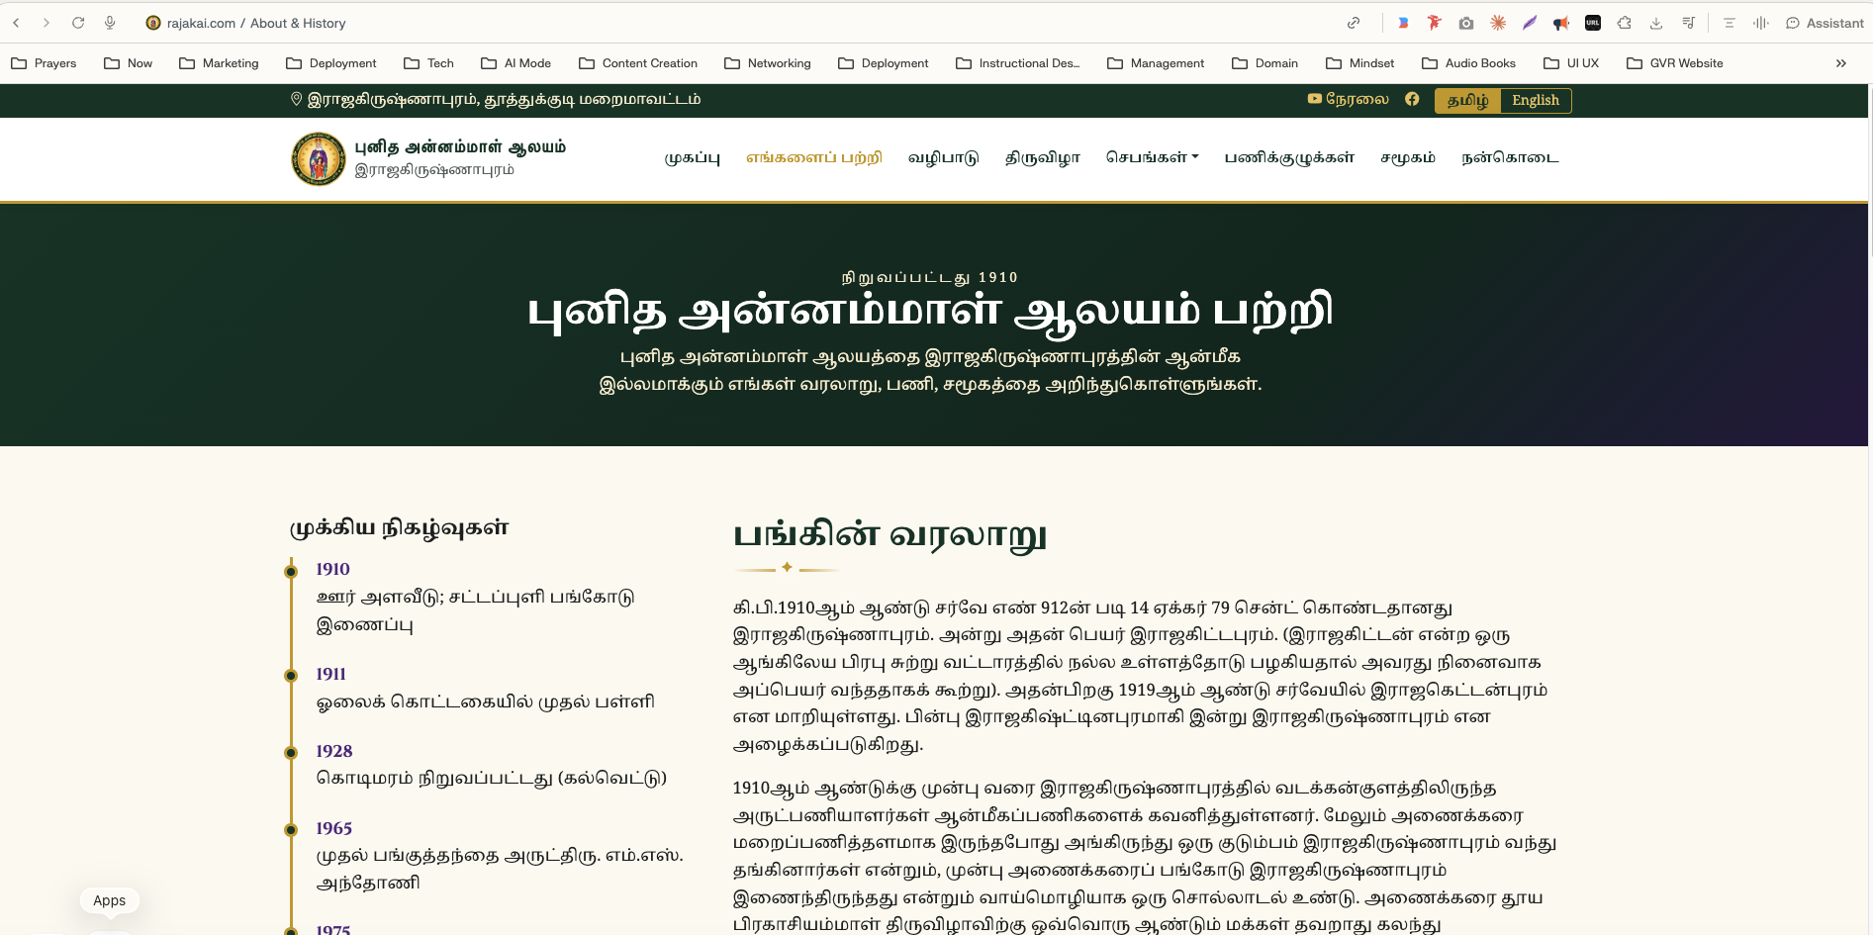Open the AI Mode bookmark folder
This screenshot has height=935, width=1873.
point(515,63)
